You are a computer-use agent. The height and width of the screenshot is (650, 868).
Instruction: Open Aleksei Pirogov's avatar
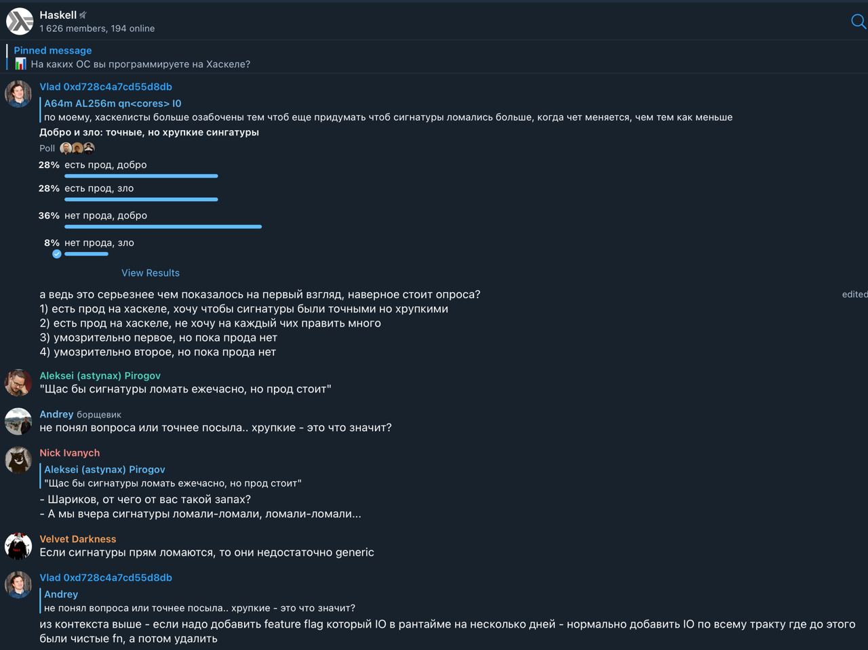[x=18, y=383]
